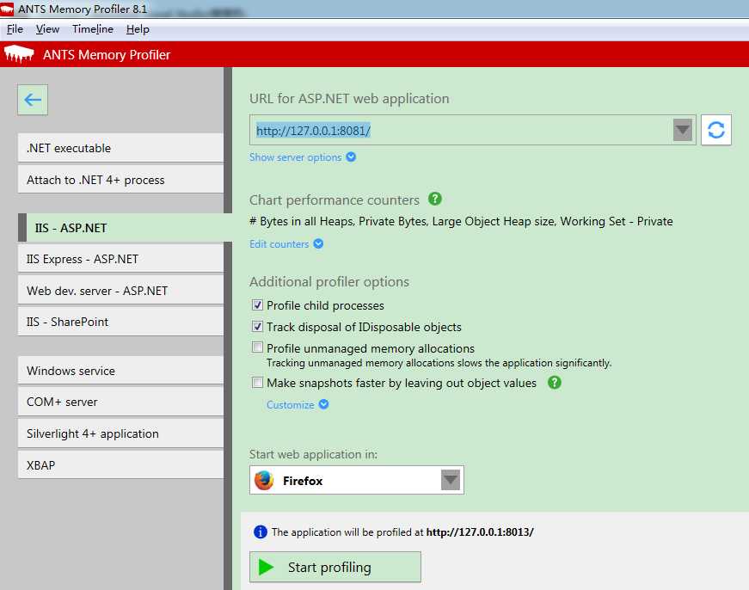
Task: Expand Show server options
Action: tap(303, 157)
